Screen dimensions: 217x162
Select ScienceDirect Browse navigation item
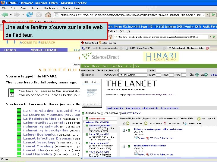coord(96,66)
